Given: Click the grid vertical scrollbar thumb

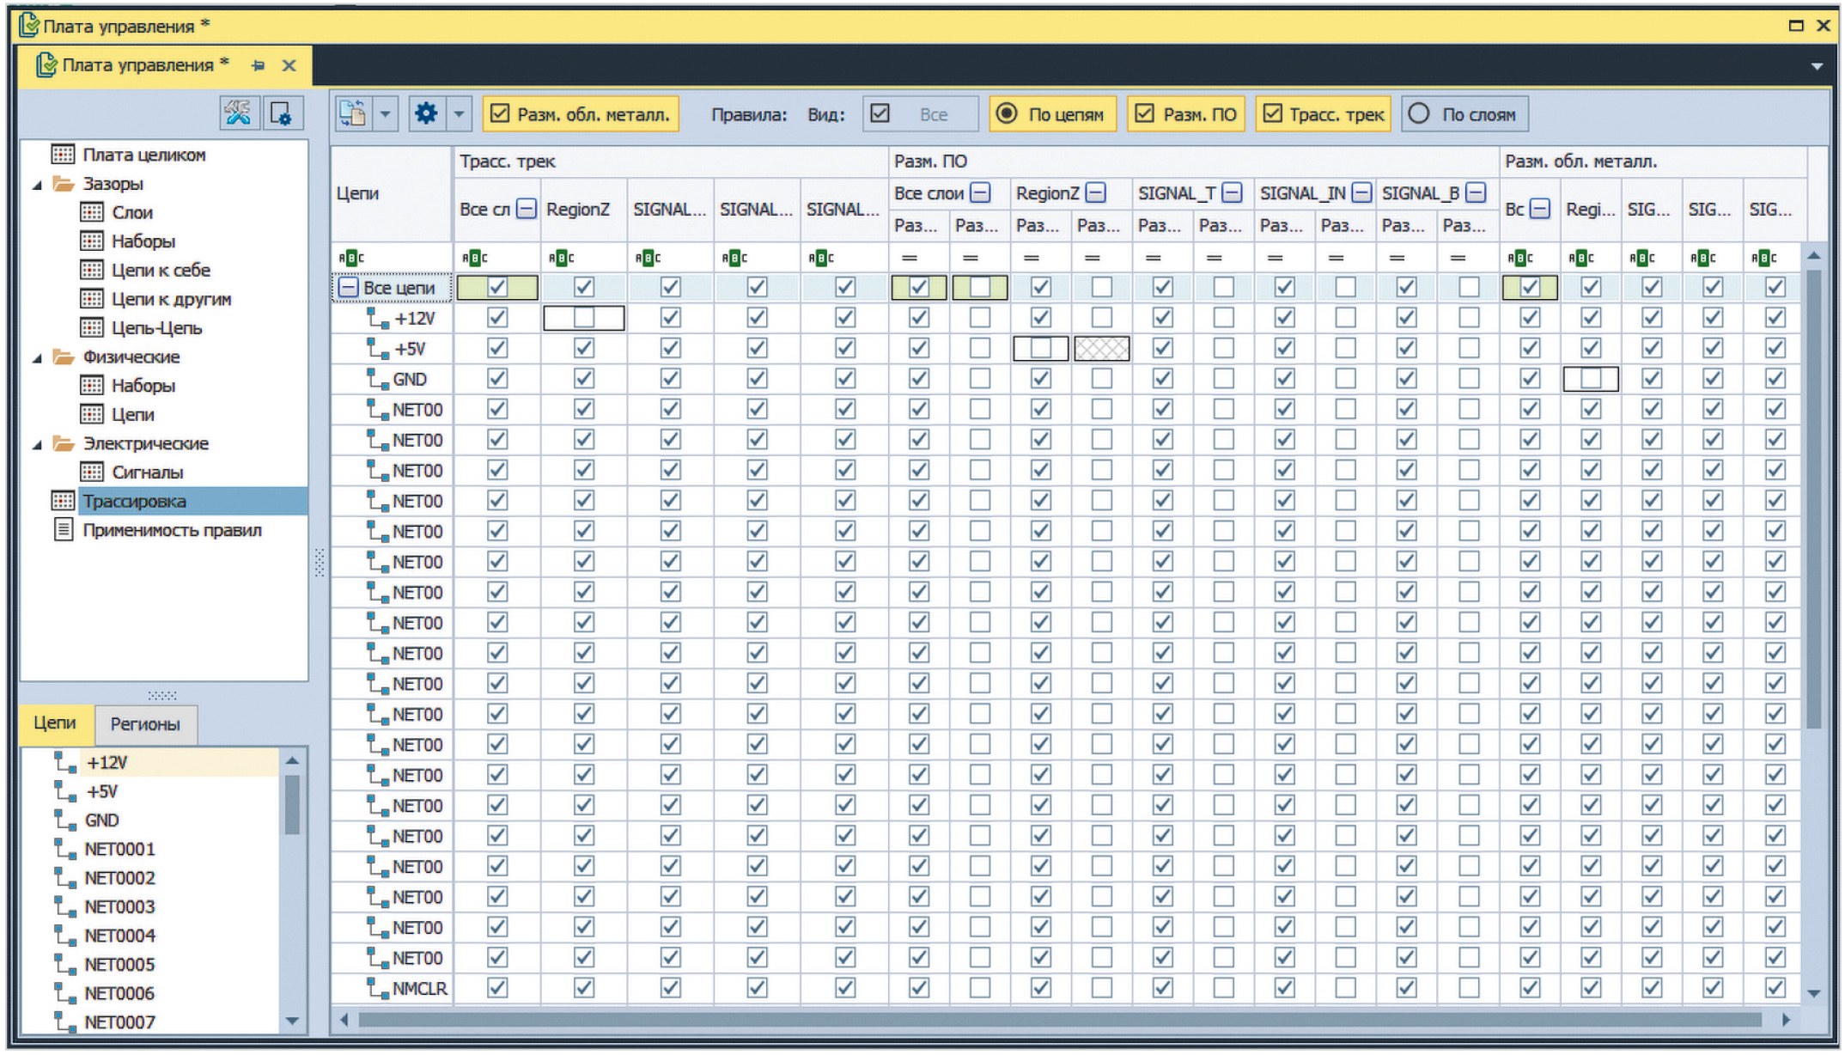Looking at the screenshot, I should pos(1814,498).
